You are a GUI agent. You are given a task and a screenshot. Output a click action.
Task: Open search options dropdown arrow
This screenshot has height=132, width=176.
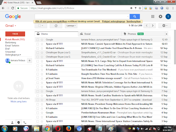click(x=128, y=16)
